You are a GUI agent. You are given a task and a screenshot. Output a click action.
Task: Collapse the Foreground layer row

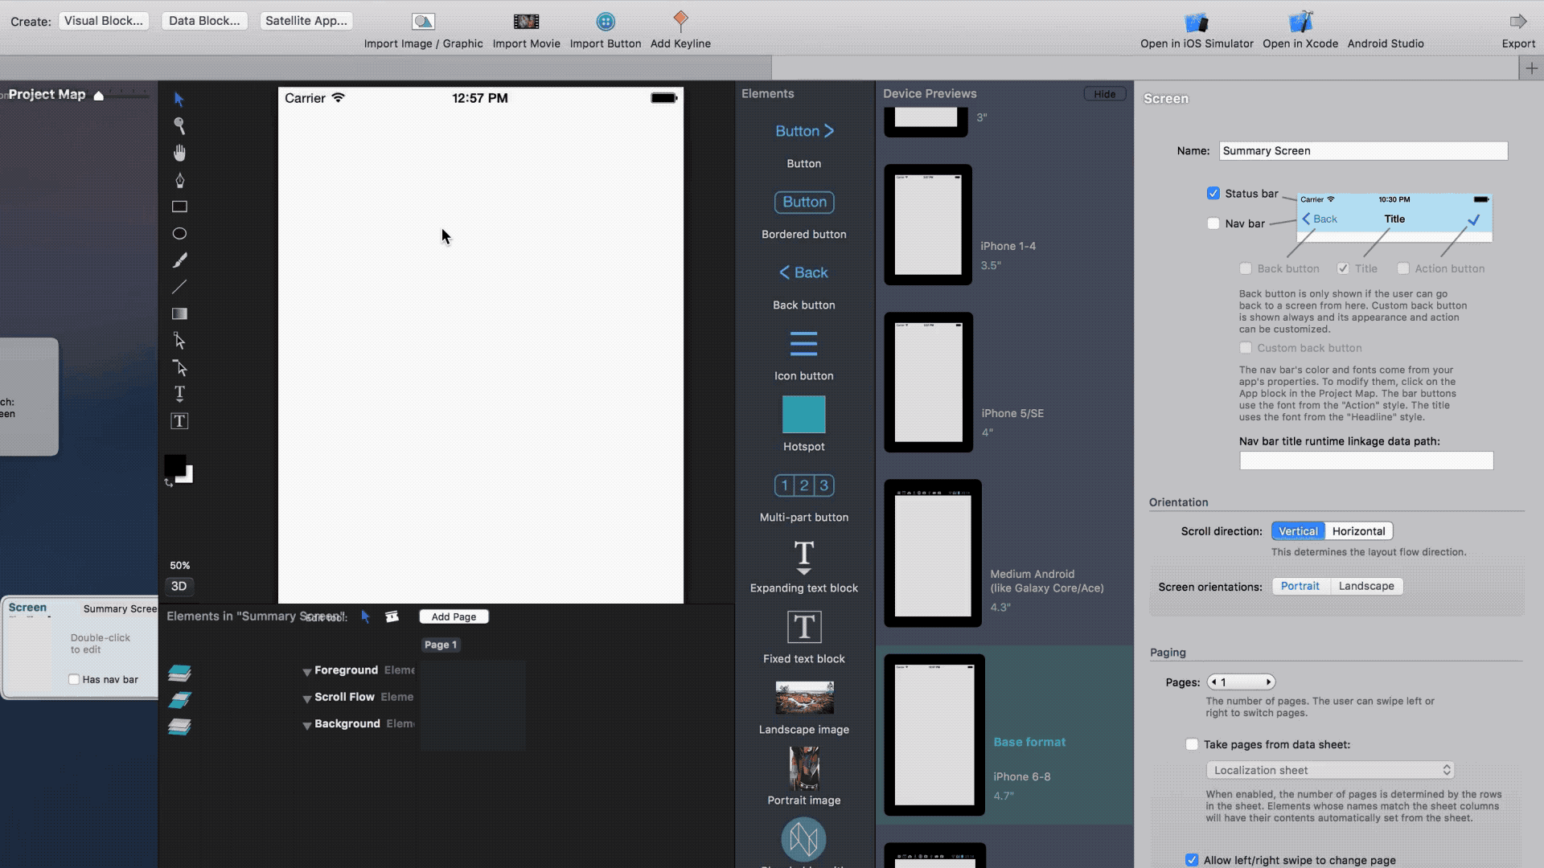coord(306,672)
